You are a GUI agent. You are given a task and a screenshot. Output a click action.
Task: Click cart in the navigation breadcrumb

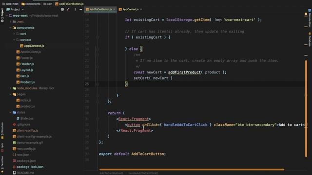click(48, 4)
